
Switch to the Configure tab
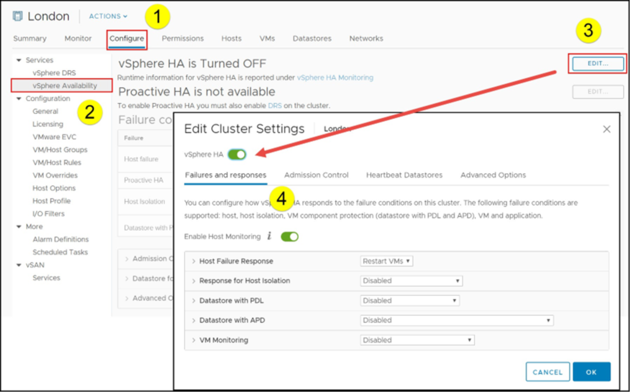[x=127, y=38]
